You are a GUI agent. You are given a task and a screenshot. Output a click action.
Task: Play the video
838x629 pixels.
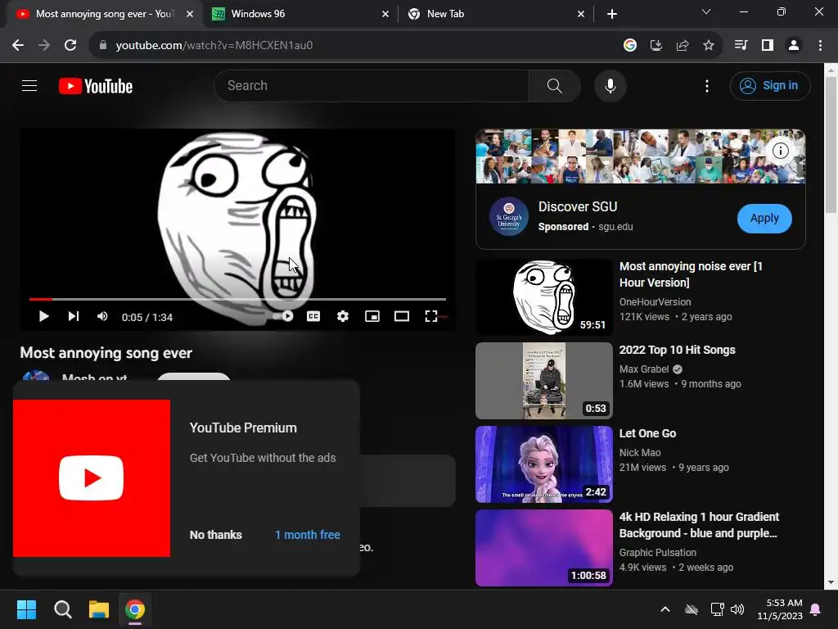pyautogui.click(x=44, y=317)
